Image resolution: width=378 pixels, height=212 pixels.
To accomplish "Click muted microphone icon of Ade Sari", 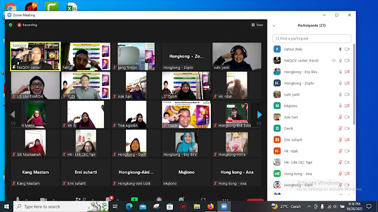I will [340, 117].
